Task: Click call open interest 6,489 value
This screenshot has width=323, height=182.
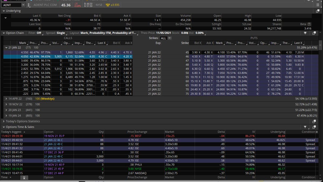Action: tap(68, 77)
